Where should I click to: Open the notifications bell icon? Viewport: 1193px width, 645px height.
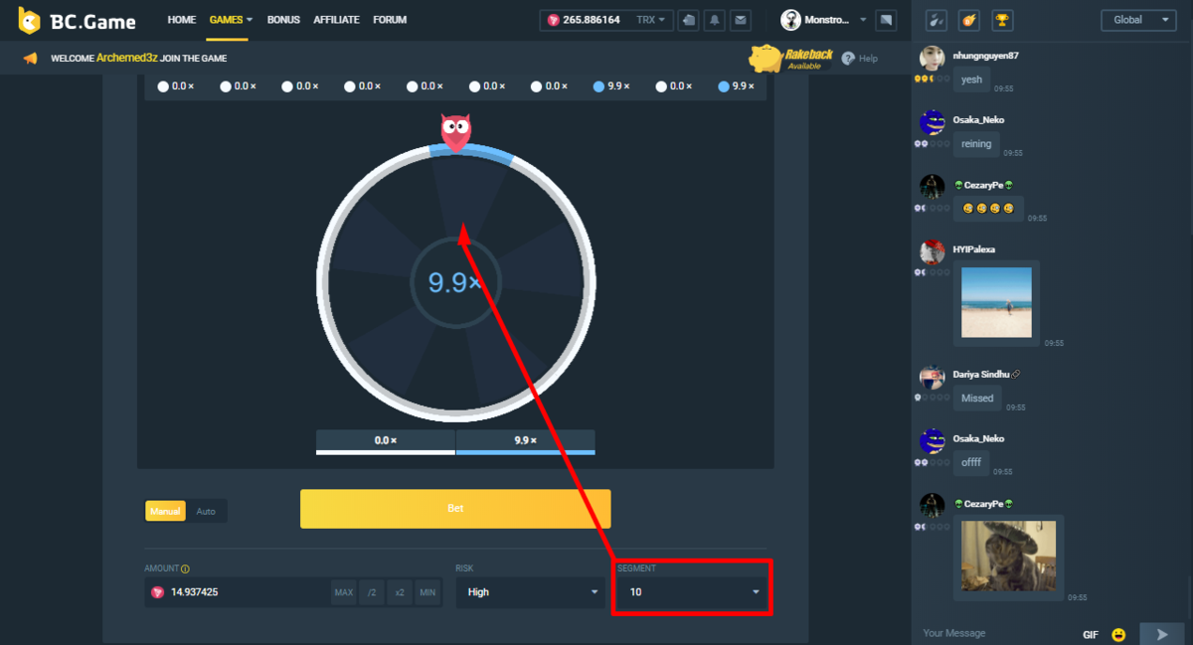[x=714, y=20]
